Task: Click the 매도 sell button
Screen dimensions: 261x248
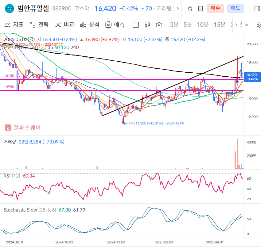Action: pos(236,8)
